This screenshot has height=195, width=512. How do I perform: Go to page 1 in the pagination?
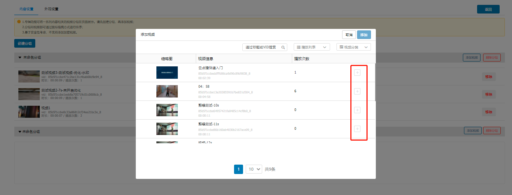point(239,169)
